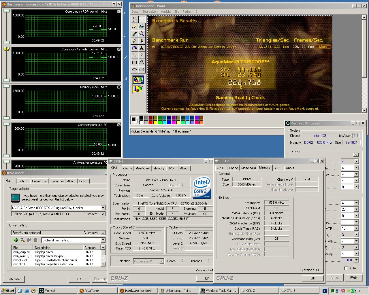
Task: Choose the straight Line tool in Paint
Action: (x=135, y=55)
